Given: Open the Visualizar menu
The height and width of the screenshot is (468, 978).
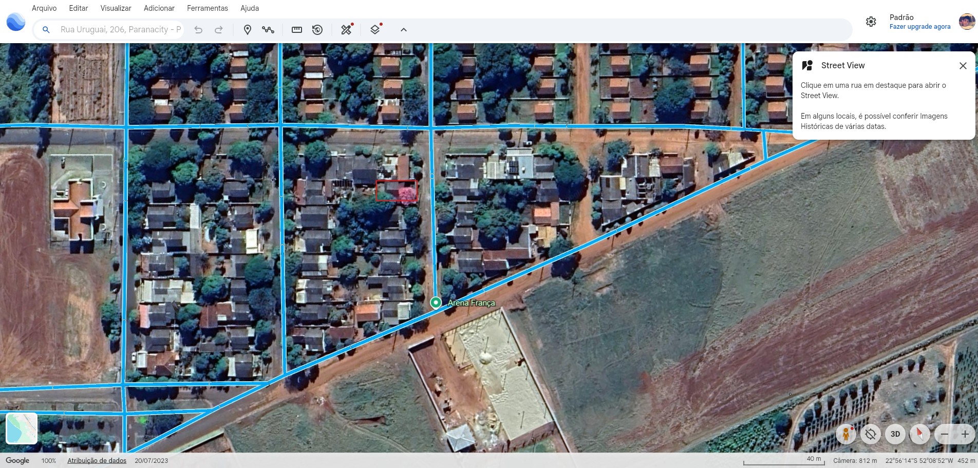Looking at the screenshot, I should [x=116, y=8].
